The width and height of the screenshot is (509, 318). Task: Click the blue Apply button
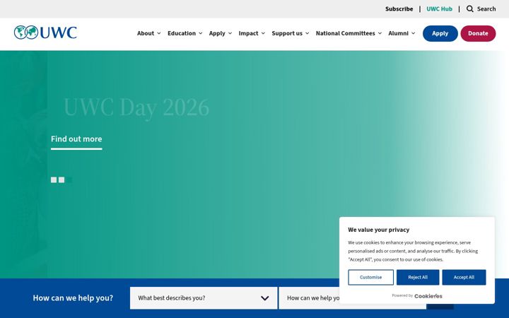[x=440, y=33]
